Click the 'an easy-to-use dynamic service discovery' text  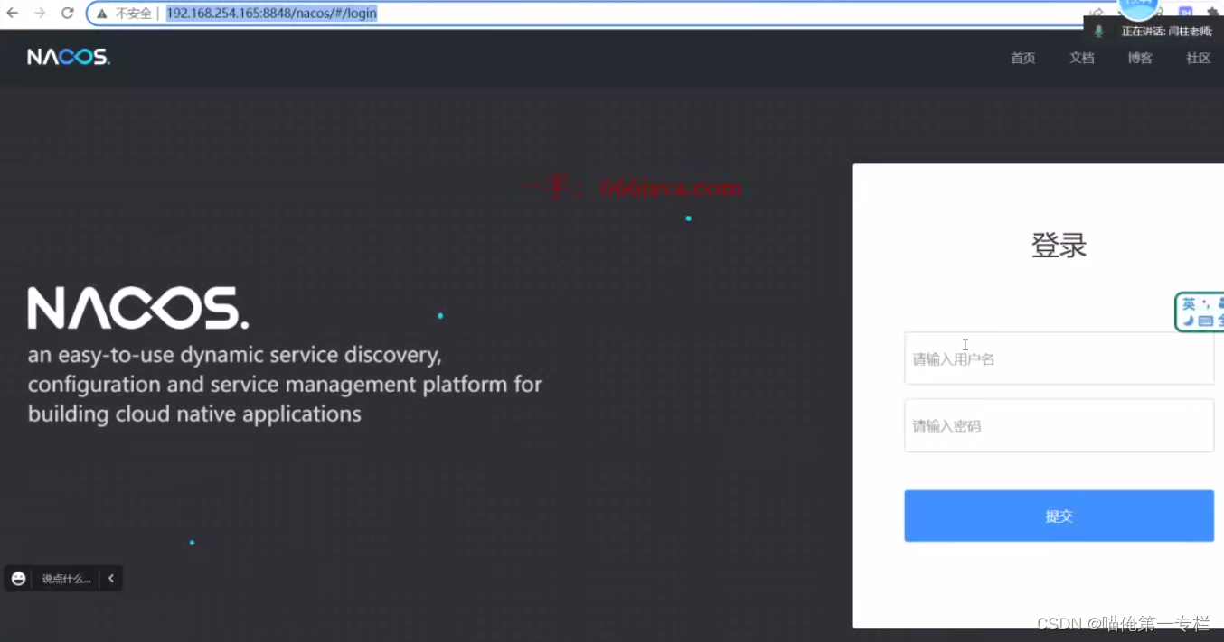(x=235, y=355)
